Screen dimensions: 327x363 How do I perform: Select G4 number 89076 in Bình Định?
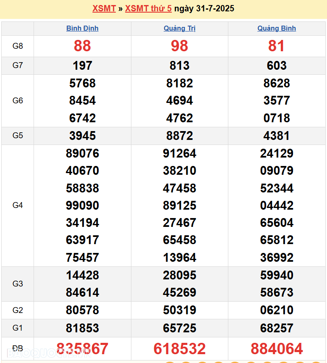82,153
